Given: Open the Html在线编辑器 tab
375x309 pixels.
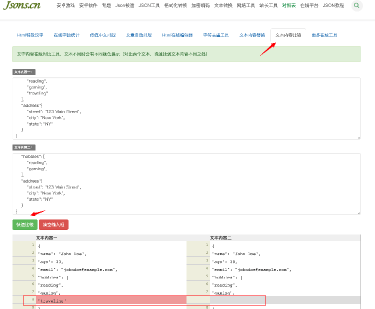Looking at the screenshot, I should 177,35.
